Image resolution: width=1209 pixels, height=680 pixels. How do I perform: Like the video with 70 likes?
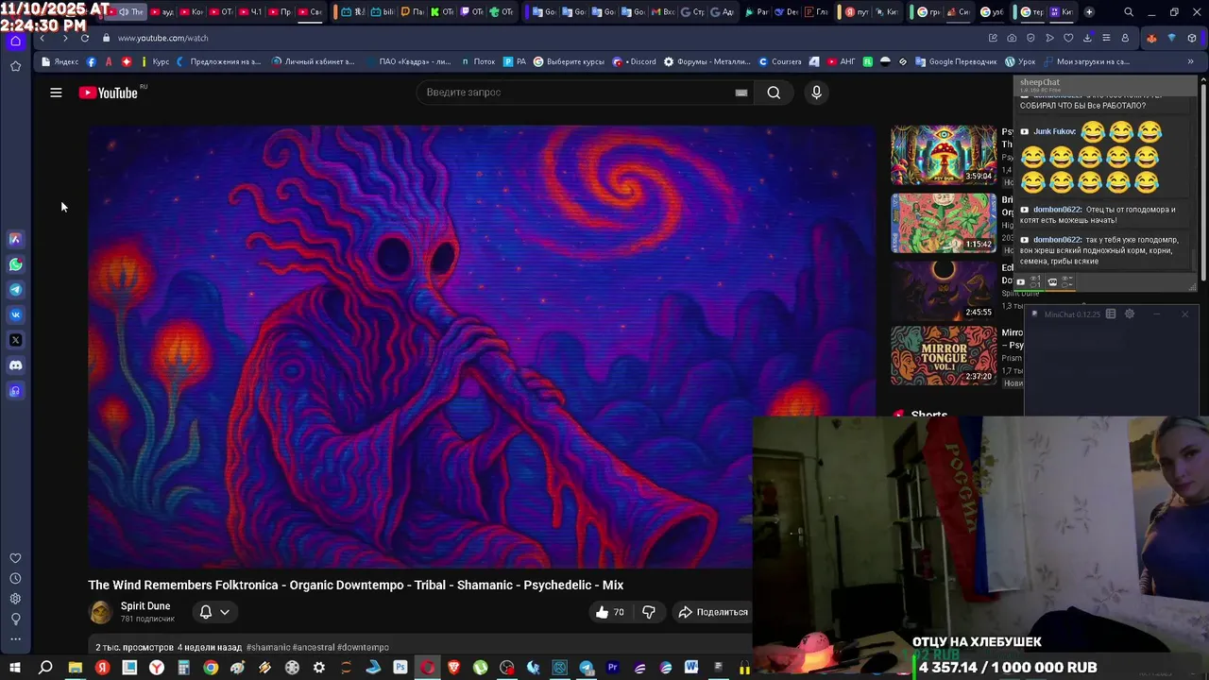point(610,612)
